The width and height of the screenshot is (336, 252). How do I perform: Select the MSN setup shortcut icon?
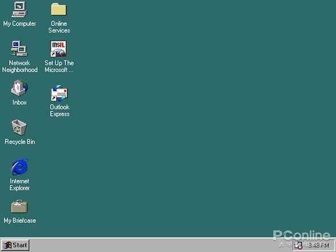click(x=59, y=49)
